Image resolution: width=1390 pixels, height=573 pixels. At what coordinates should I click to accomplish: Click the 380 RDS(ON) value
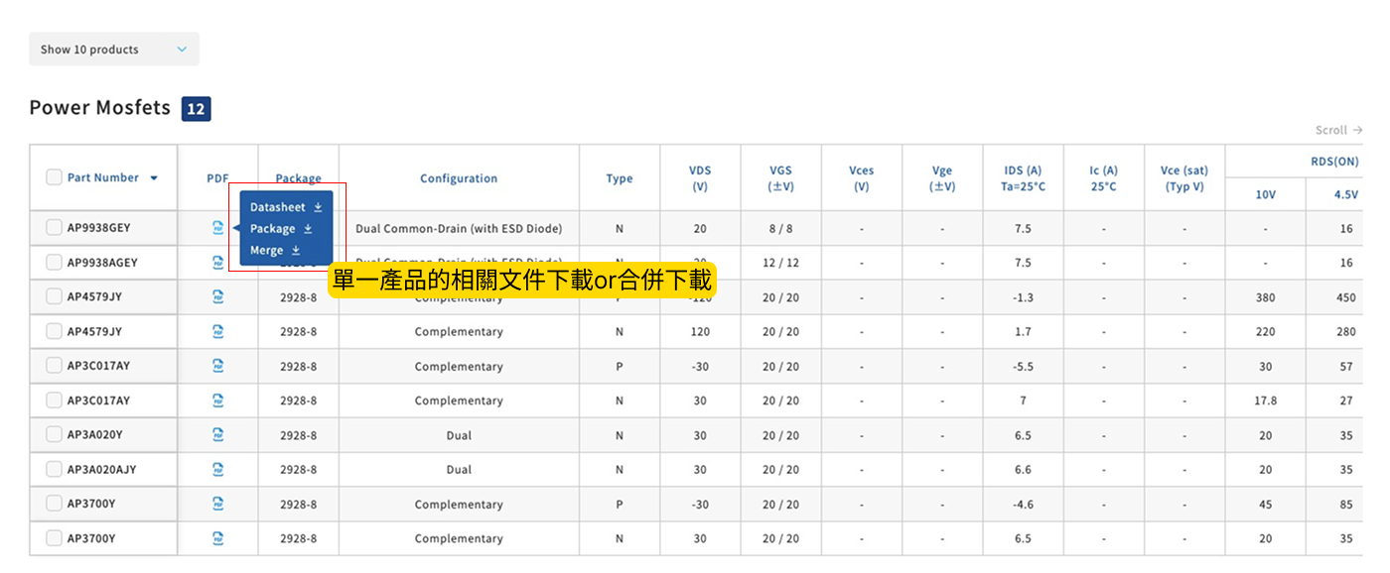pyautogui.click(x=1266, y=297)
